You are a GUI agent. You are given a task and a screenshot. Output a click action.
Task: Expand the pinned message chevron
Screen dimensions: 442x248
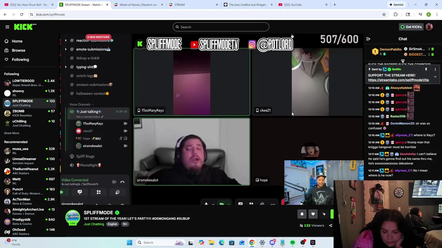[435, 77]
